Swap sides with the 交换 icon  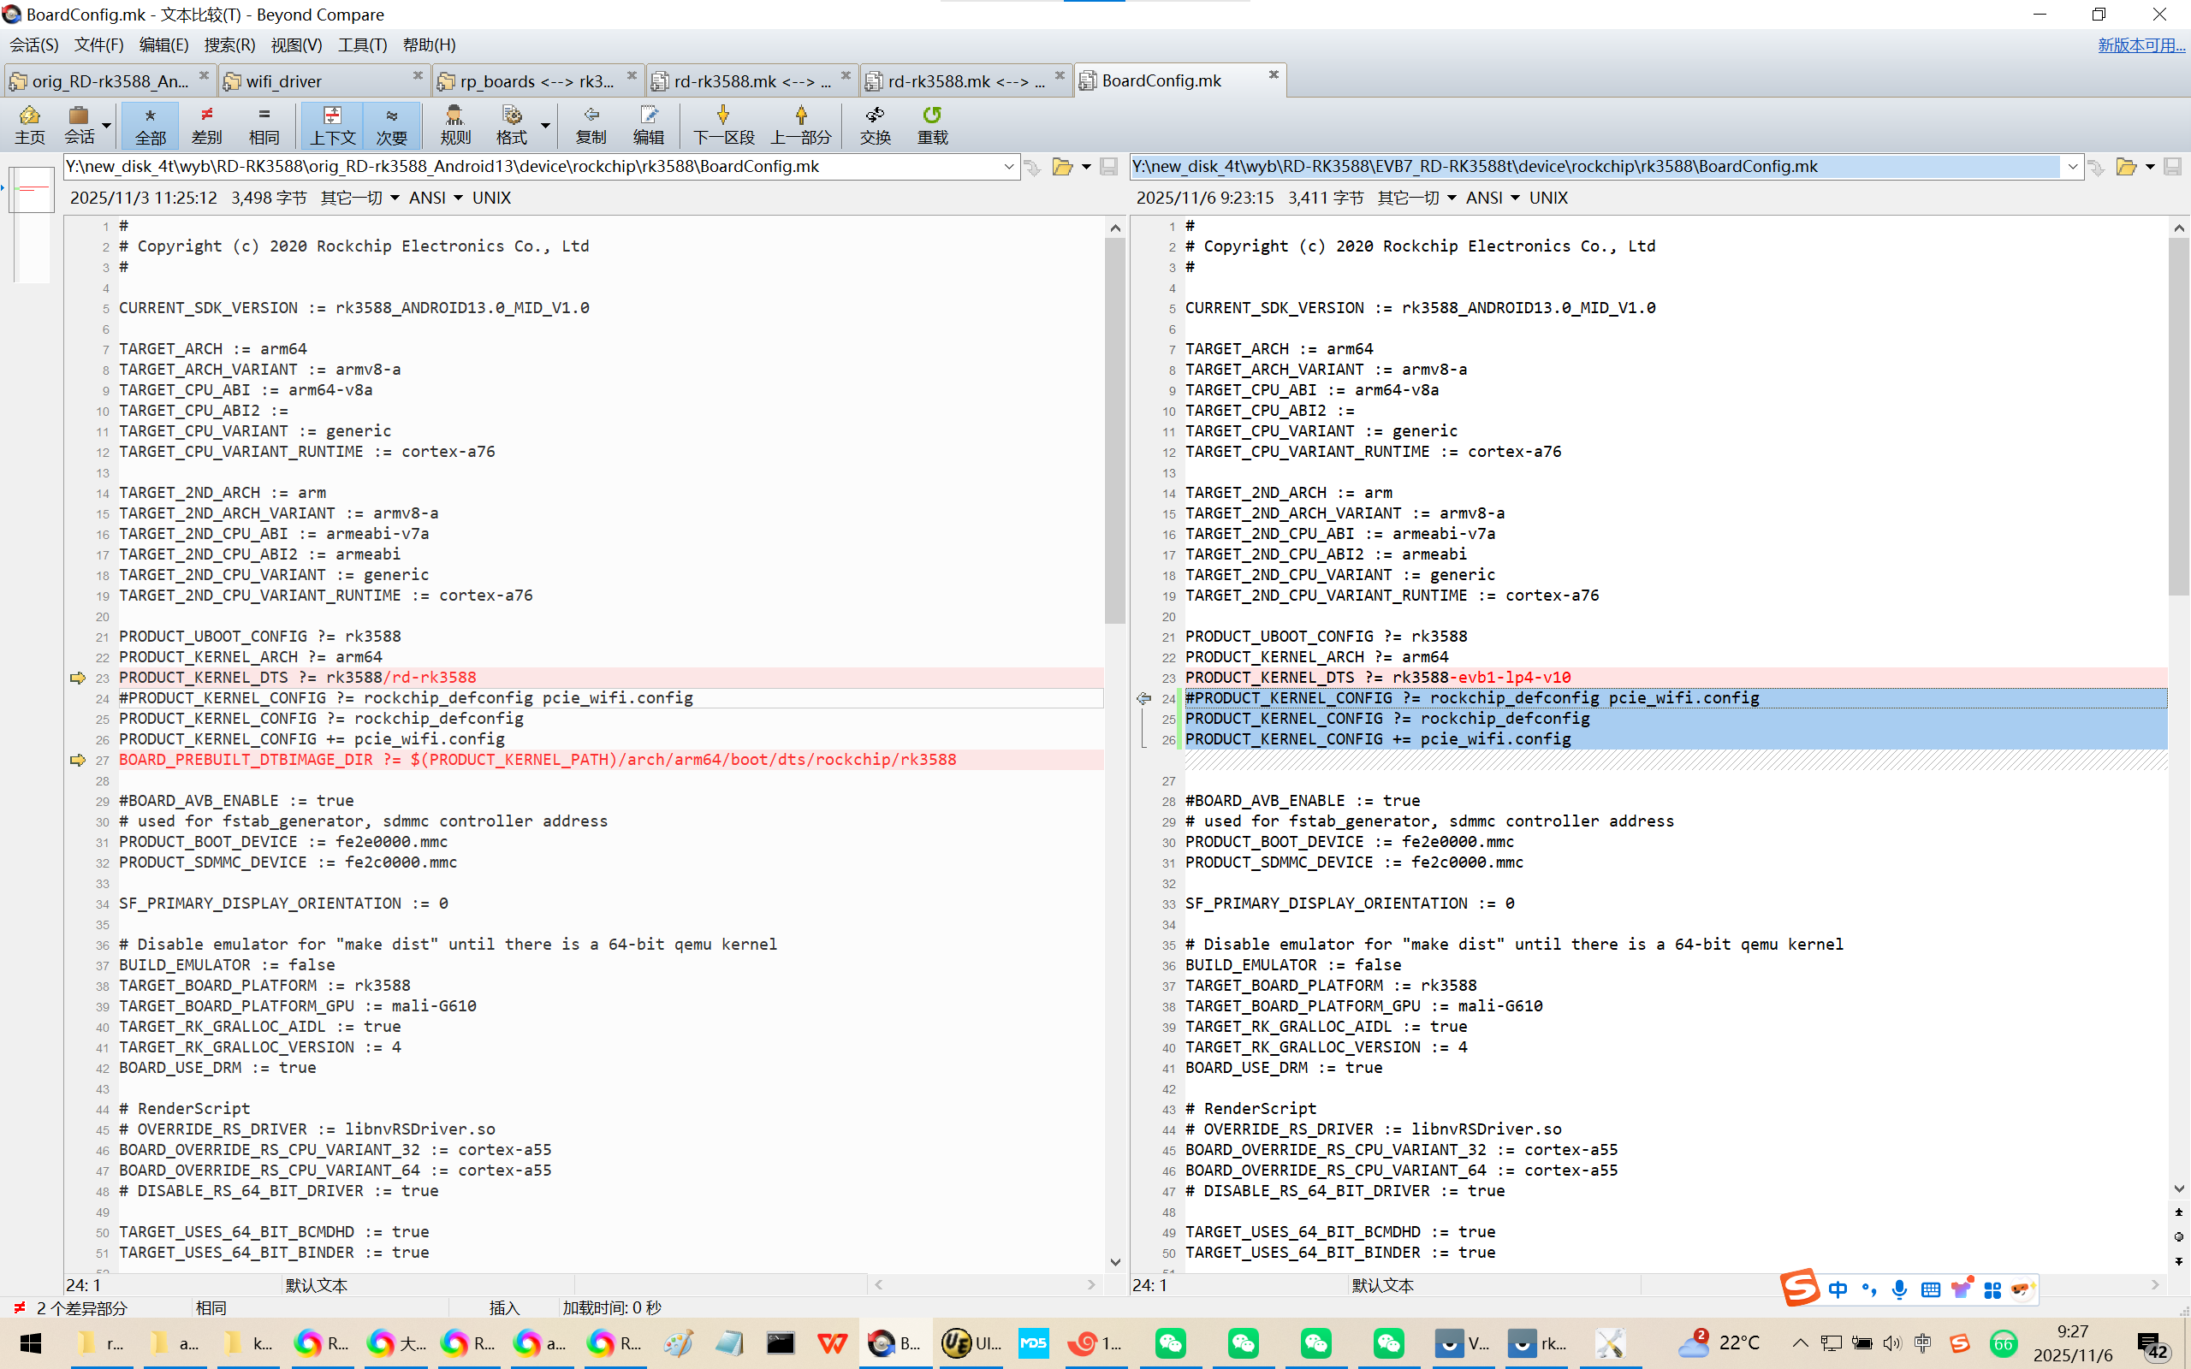(x=875, y=124)
